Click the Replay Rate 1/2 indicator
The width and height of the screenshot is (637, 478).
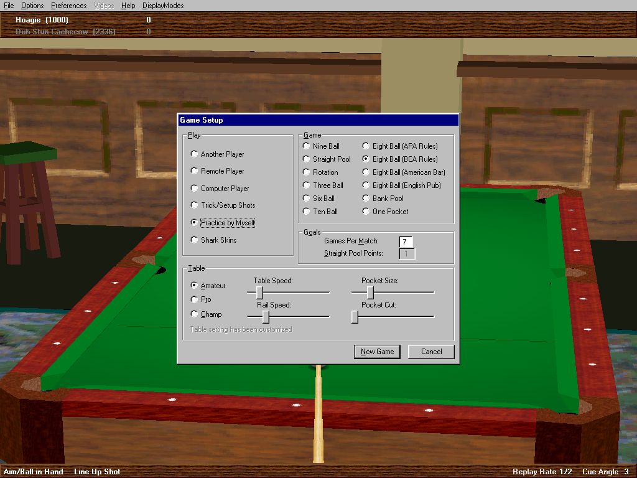tap(542, 472)
